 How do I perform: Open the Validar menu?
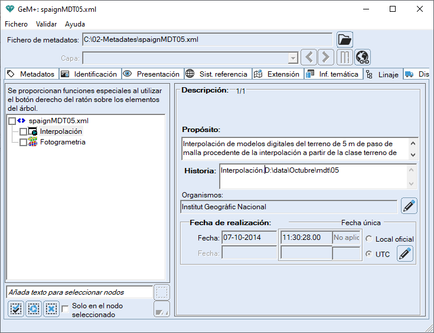(x=46, y=24)
